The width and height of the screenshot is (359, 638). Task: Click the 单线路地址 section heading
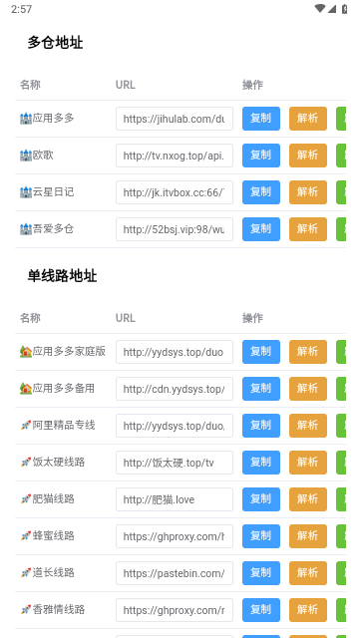62,276
